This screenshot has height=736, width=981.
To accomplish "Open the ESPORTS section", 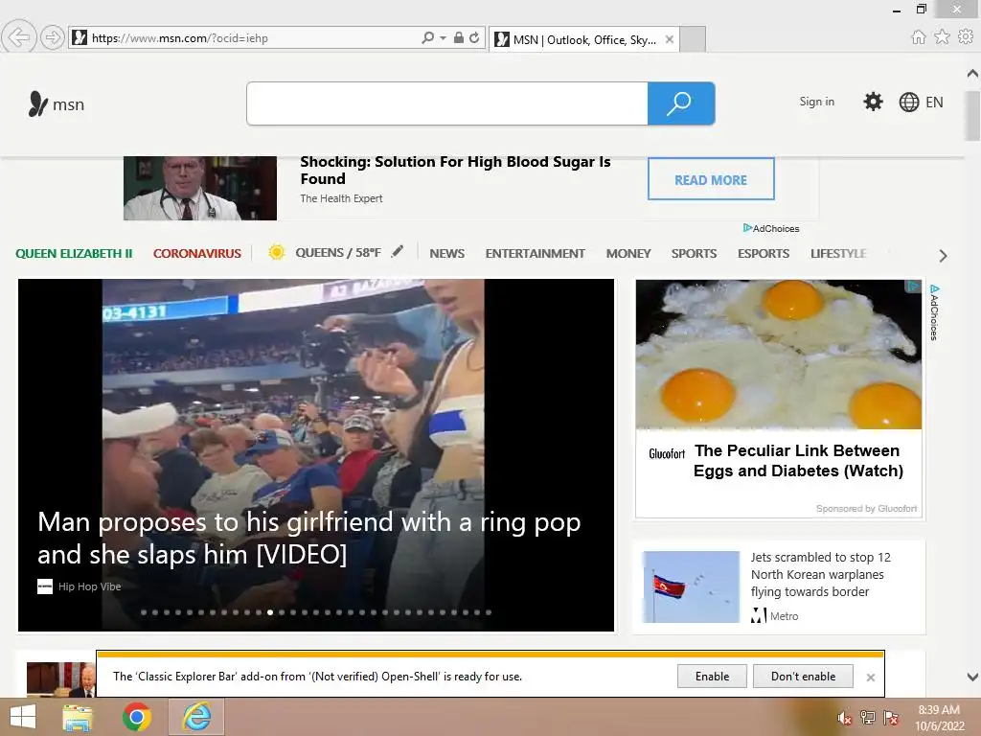I will [x=764, y=253].
